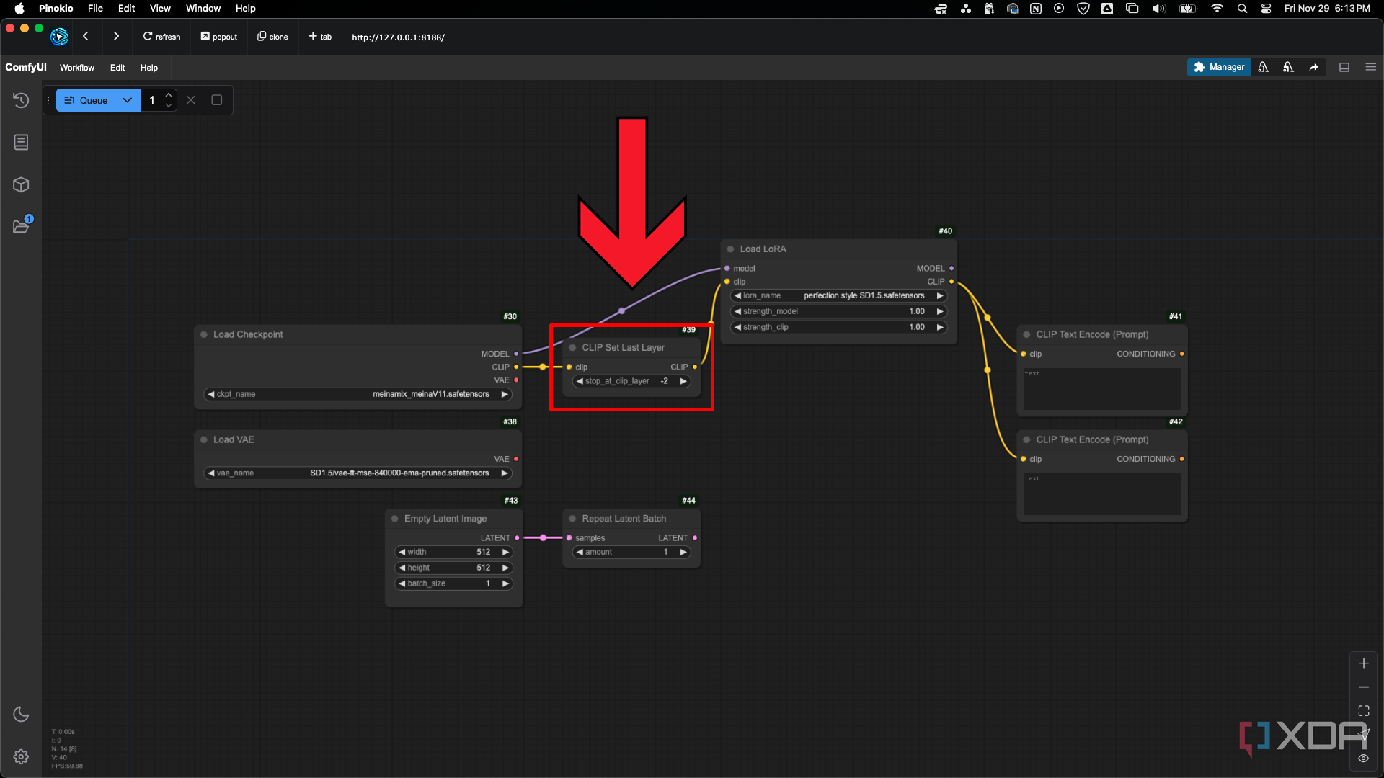The height and width of the screenshot is (778, 1384).
Task: Toggle dark theme moon icon
Action: [x=21, y=714]
